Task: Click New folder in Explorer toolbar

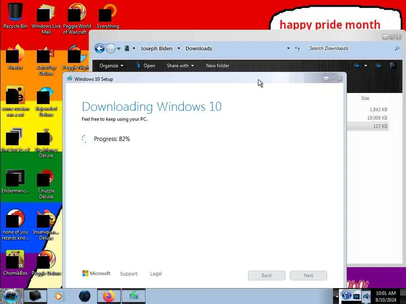Action: [218, 66]
